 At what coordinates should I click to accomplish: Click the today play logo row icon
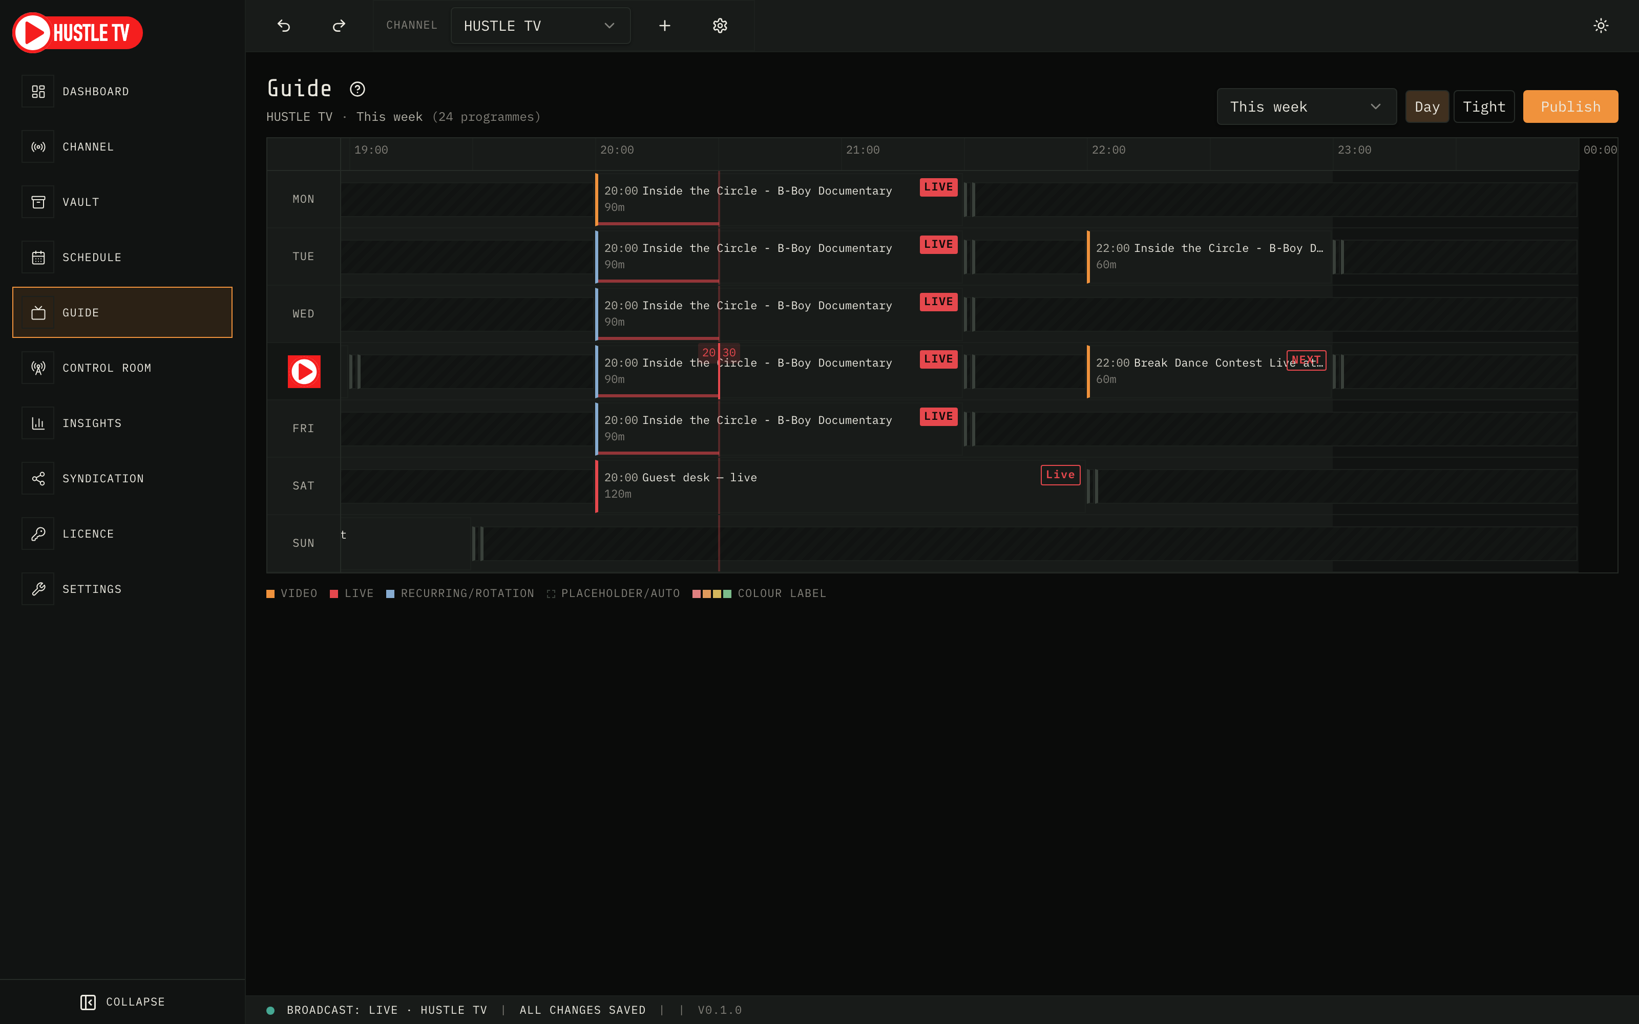click(x=304, y=371)
